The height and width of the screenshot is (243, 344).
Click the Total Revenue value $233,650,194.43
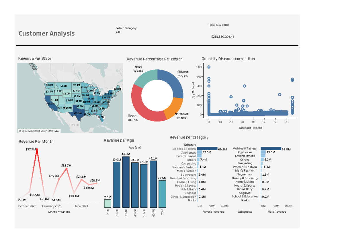pyautogui.click(x=222, y=37)
